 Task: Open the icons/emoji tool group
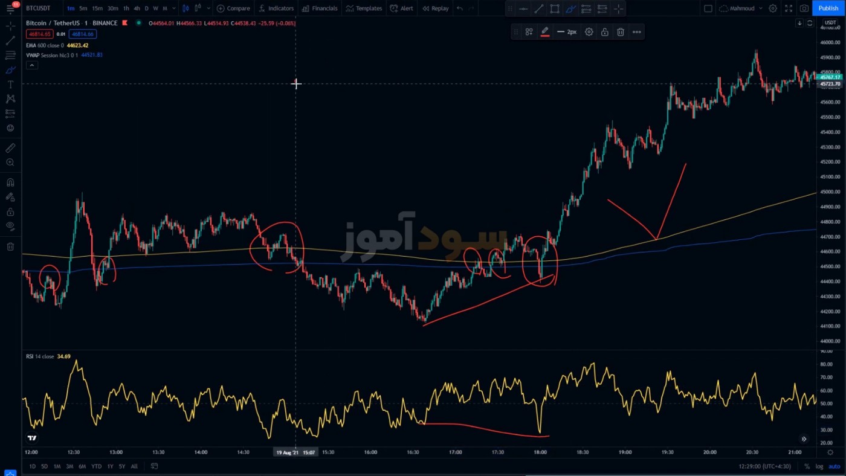click(10, 128)
